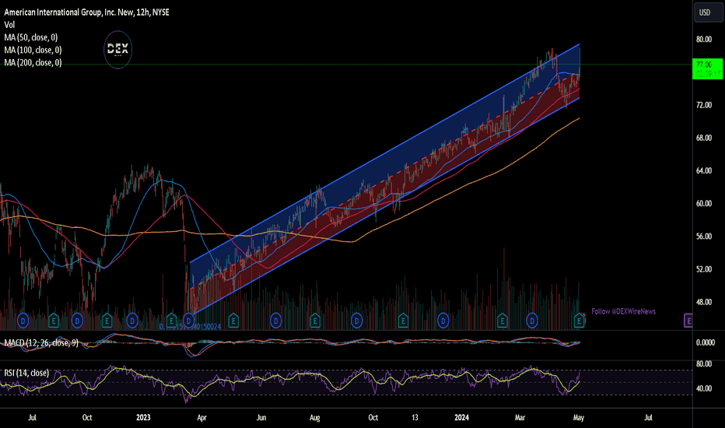725x428 pixels.
Task: Click the 64.00 price axis label
Action: 704,170
